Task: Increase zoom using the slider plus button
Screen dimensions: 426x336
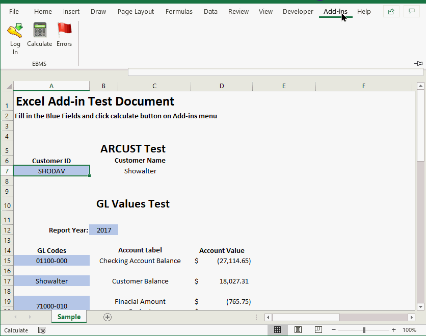Action: pyautogui.click(x=393, y=329)
